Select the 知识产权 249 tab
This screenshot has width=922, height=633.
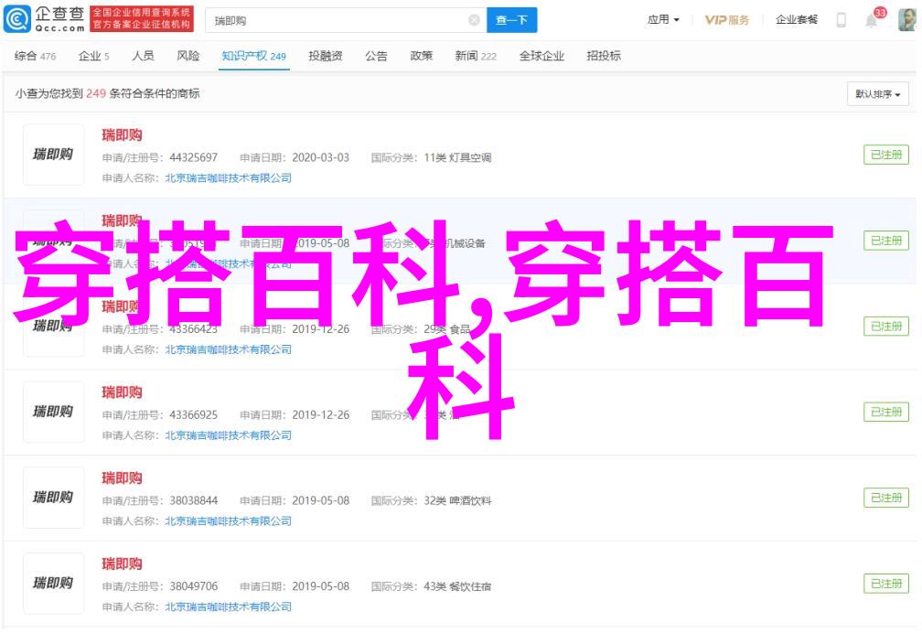[x=253, y=56]
